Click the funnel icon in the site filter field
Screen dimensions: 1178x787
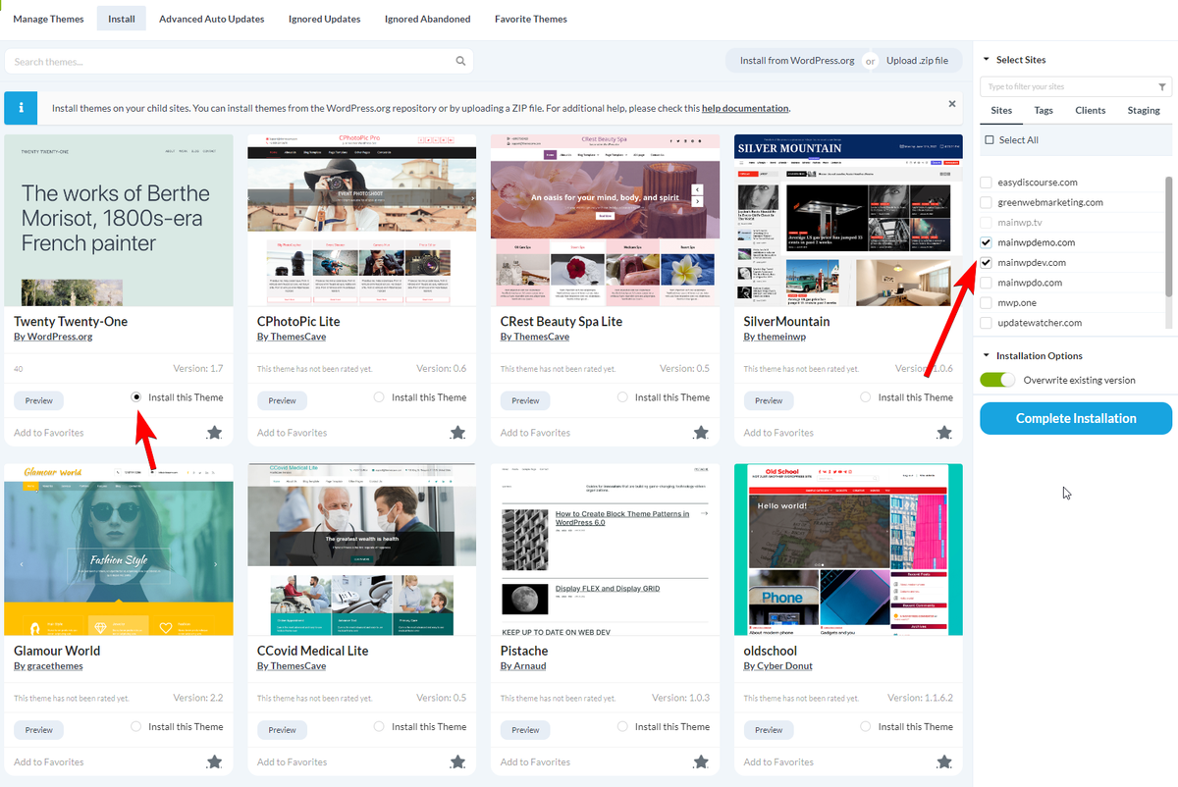1163,86
